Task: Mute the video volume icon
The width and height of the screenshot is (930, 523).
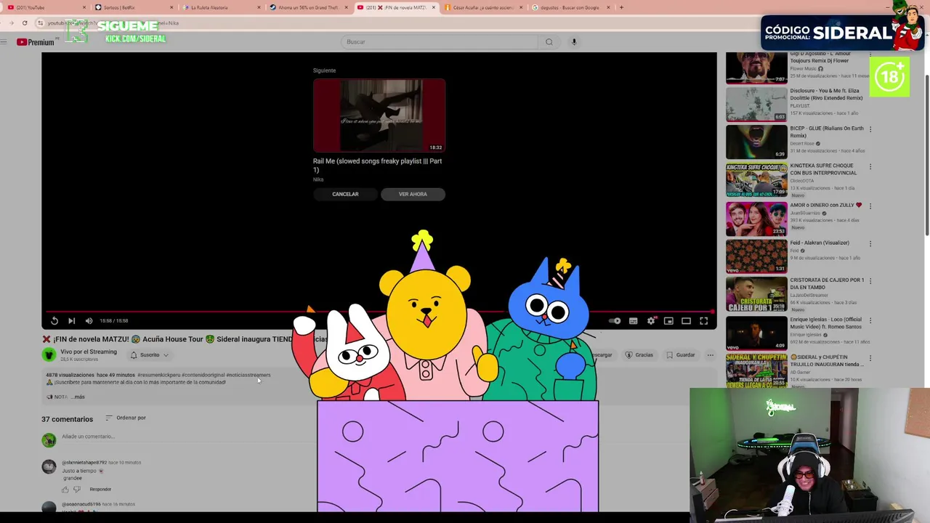Action: [89, 320]
